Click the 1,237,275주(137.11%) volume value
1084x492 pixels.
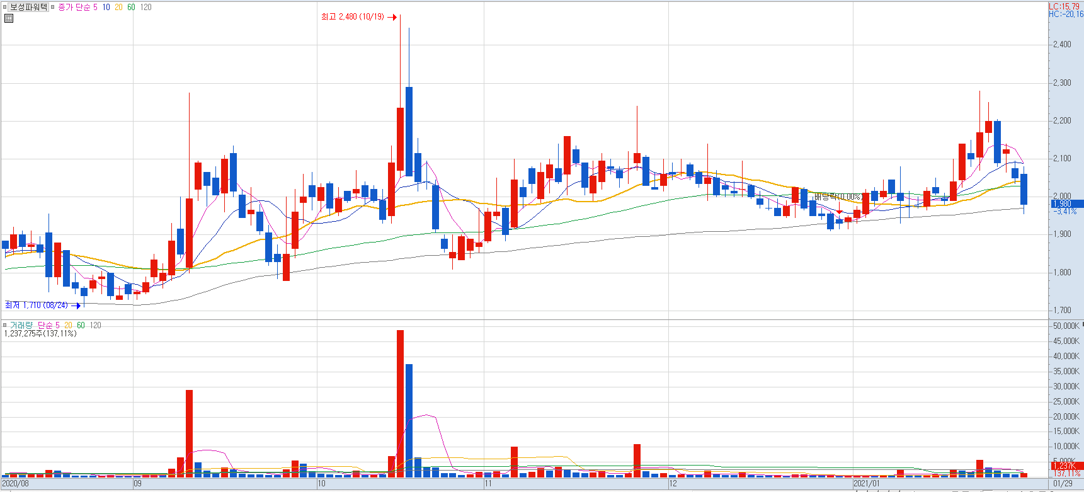[x=40, y=334]
